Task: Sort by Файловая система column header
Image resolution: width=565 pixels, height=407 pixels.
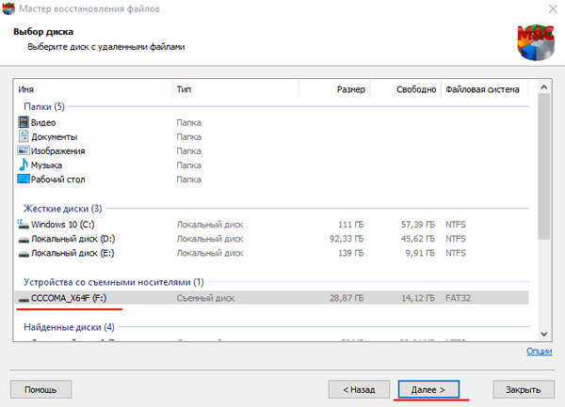Action: click(x=485, y=89)
